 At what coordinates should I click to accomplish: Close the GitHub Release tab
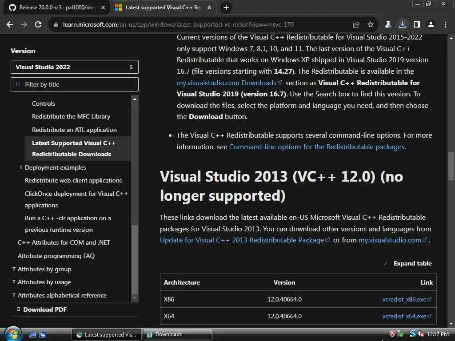click(103, 8)
